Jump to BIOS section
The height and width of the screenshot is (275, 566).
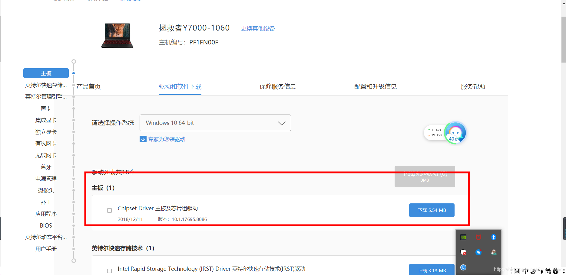[46, 225]
